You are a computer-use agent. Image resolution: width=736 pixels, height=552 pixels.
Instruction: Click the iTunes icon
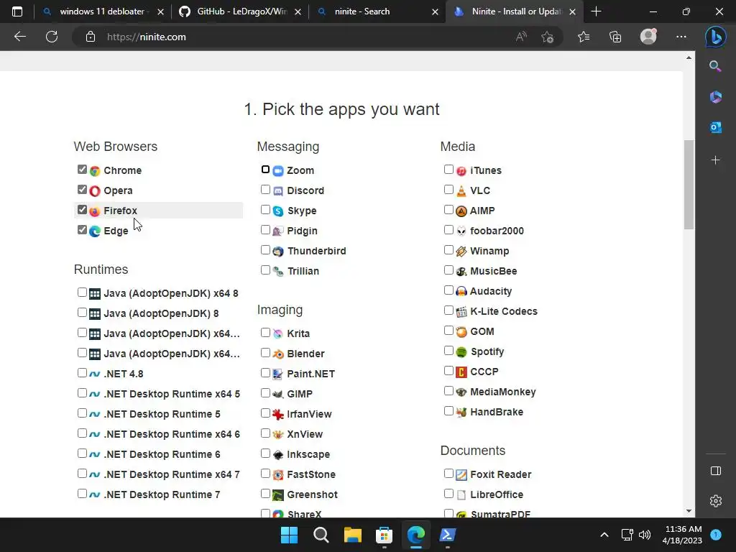click(x=461, y=171)
